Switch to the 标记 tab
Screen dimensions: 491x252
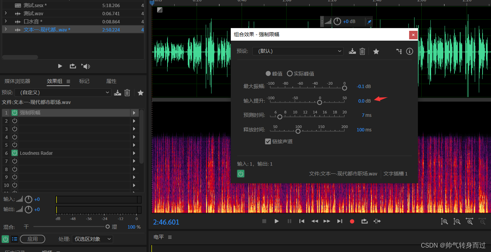click(x=84, y=81)
